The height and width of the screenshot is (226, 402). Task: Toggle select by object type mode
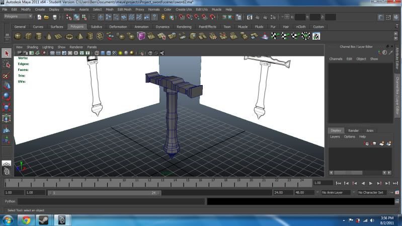pos(76,17)
